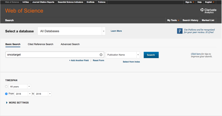Image resolution: width=222 pixels, height=116 pixels.
Task: Open Essential Science Indicators link
Action: pyautogui.click(x=70, y=2)
